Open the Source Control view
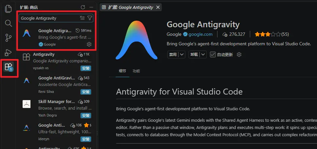This screenshot has width=317, height=149. point(8,38)
